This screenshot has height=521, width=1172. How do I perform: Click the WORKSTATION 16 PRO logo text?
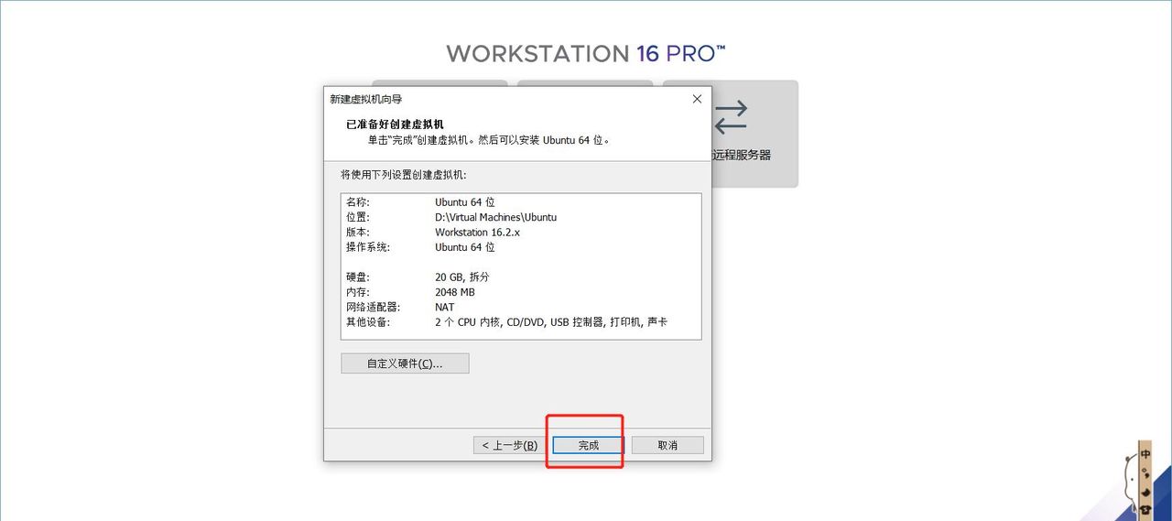point(586,53)
